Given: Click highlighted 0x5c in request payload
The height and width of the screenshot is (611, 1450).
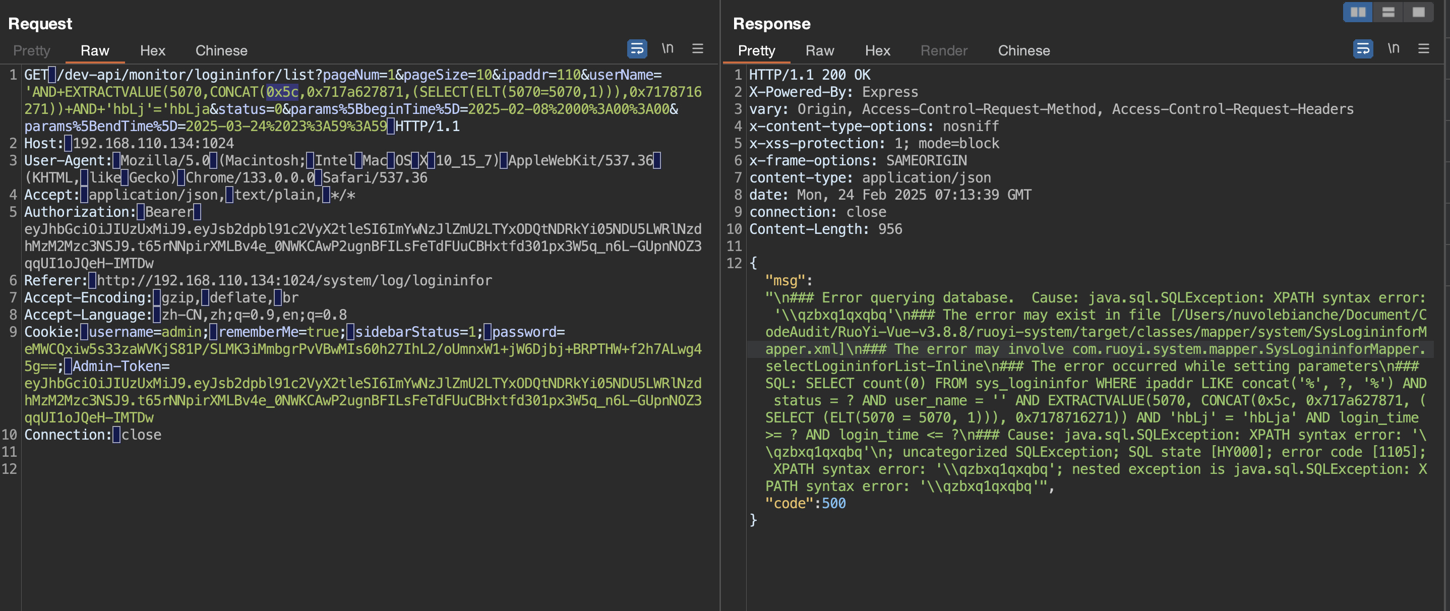Looking at the screenshot, I should pyautogui.click(x=282, y=92).
